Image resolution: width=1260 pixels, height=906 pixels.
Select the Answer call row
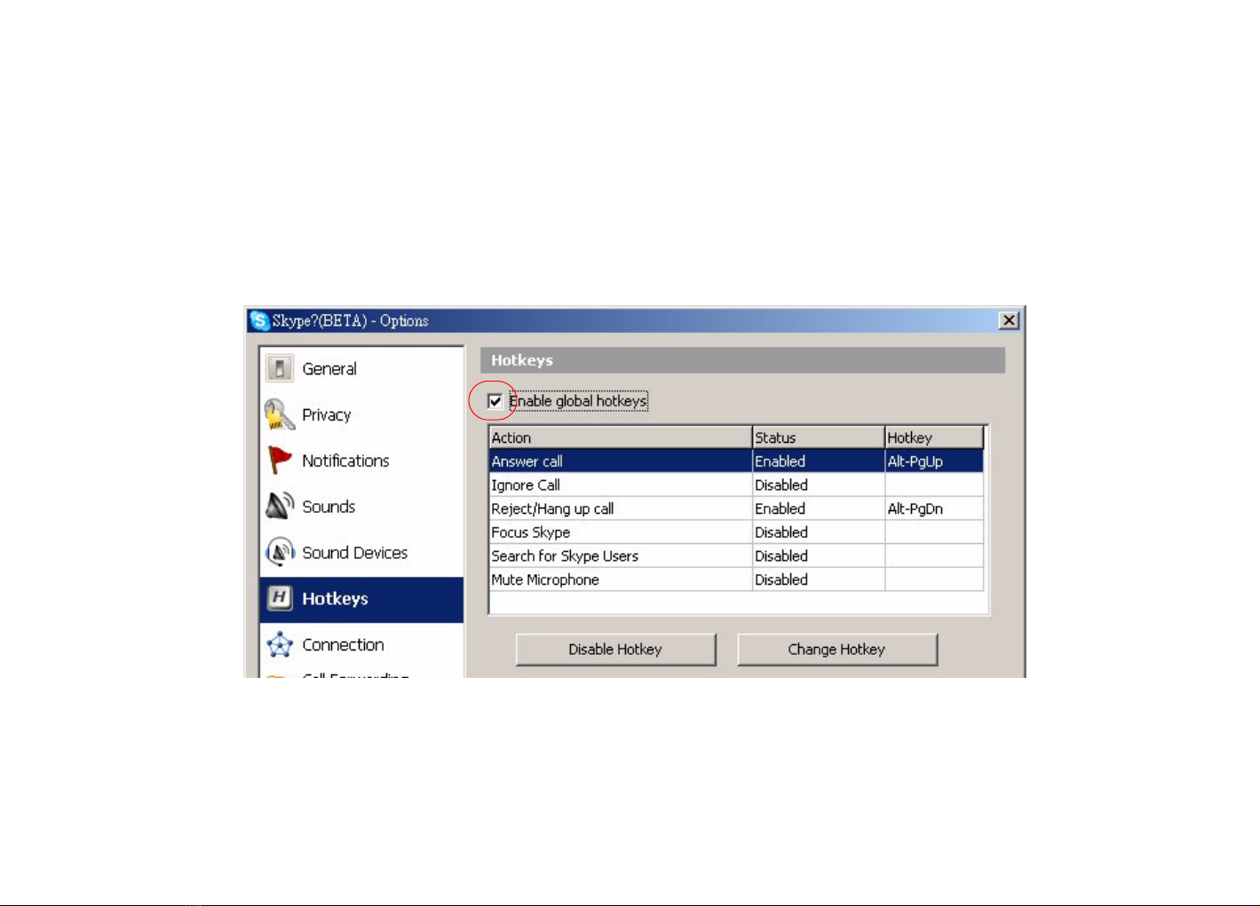[x=737, y=461]
